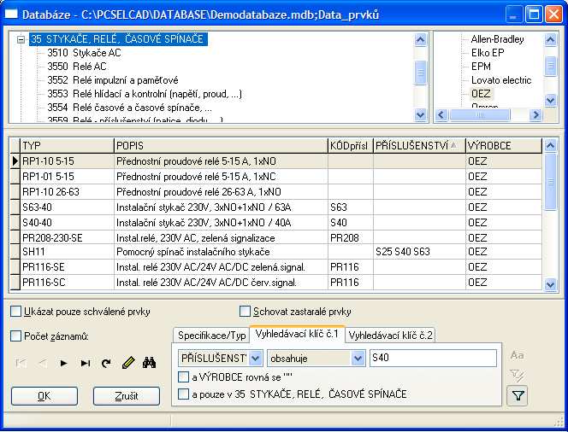The image size is (568, 432).
Task: Apply filter with the funnel button
Action: (x=518, y=396)
